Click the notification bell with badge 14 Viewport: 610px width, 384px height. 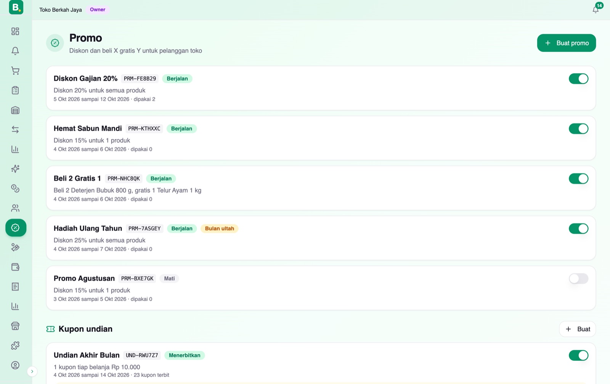[596, 10]
